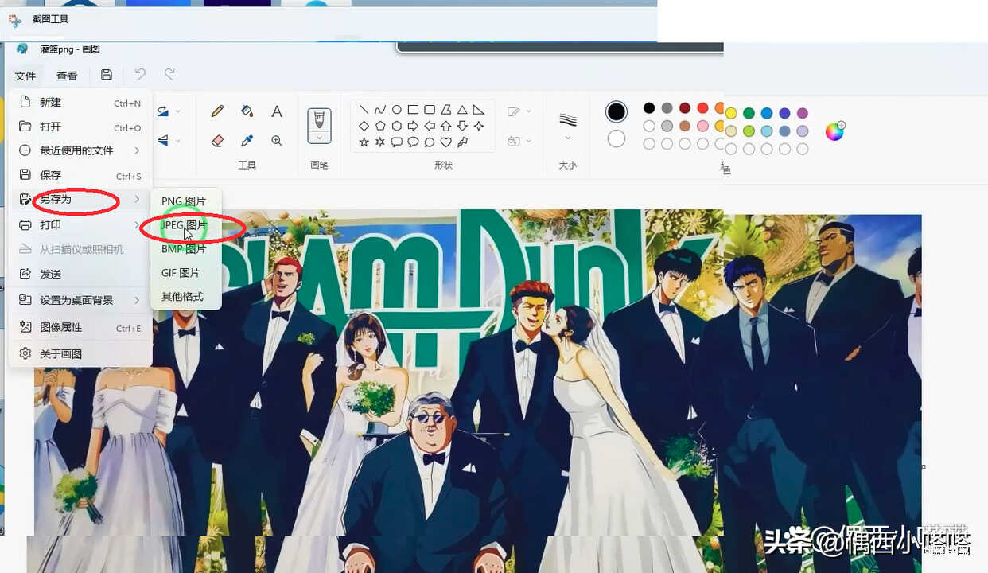The width and height of the screenshot is (988, 573).
Task: Select the Fill bucket tool
Action: [247, 111]
